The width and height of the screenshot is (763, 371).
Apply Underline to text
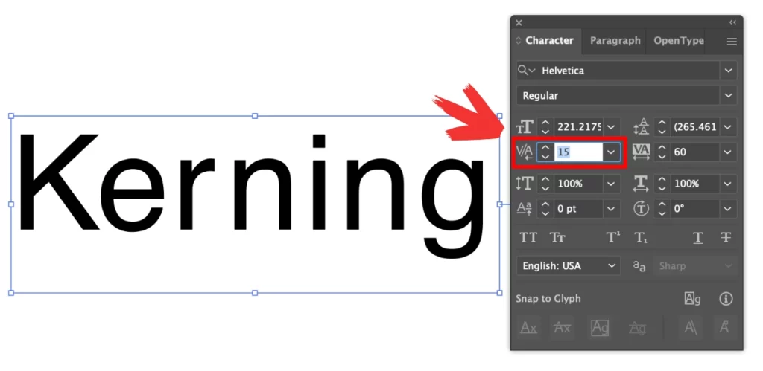click(x=697, y=238)
